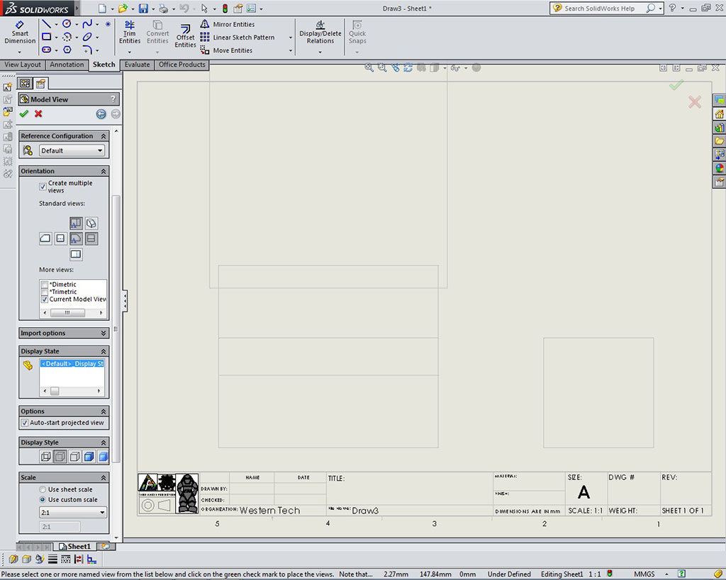Switch to the Annotation tab
The image size is (726, 580).
[67, 64]
